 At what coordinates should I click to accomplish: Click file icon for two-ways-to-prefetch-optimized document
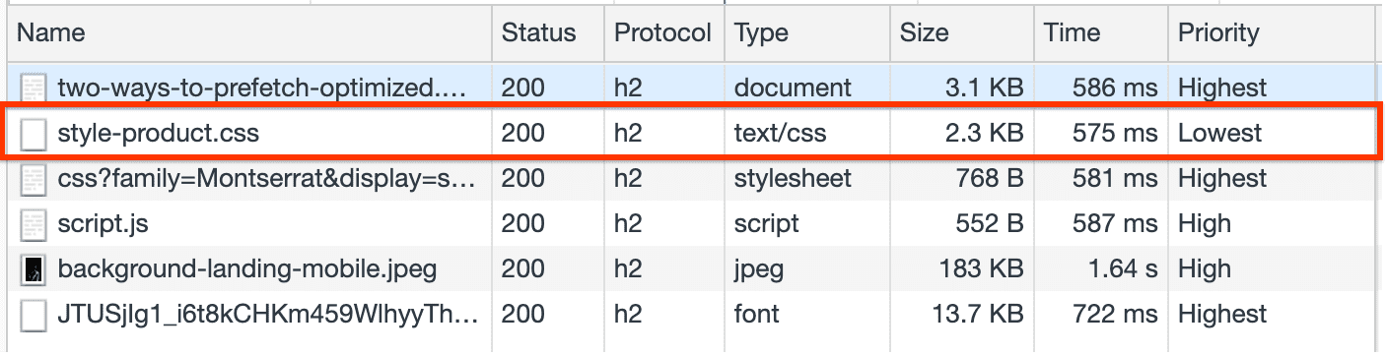(x=33, y=88)
